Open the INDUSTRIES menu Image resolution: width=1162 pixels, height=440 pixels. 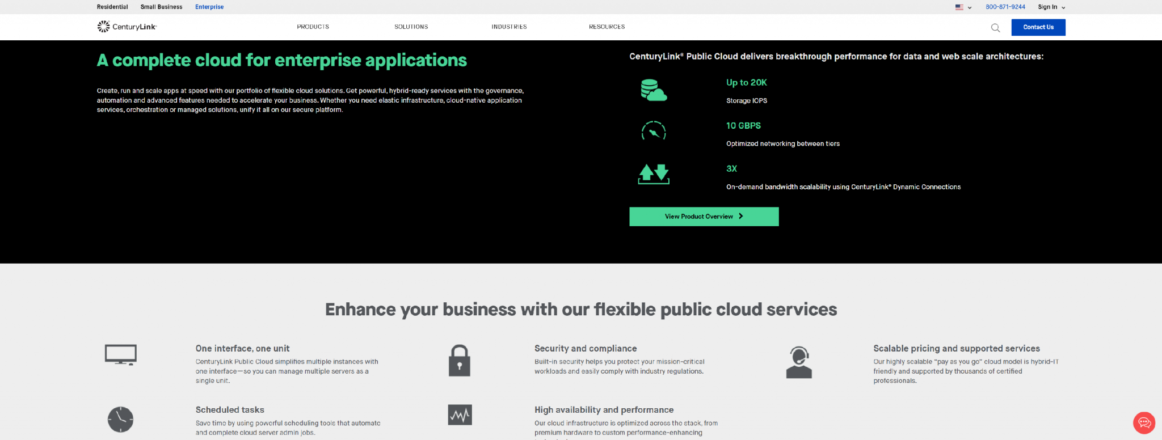[x=510, y=27]
